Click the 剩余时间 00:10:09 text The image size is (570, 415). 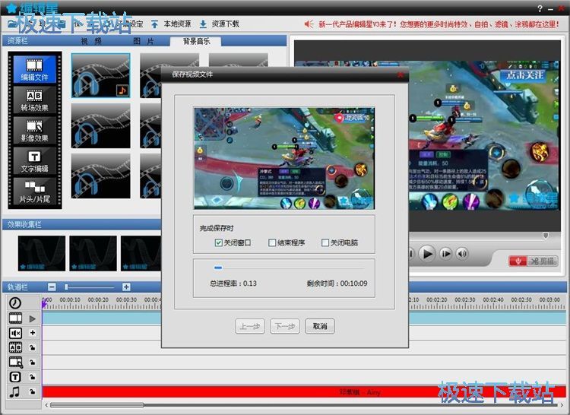pos(337,284)
